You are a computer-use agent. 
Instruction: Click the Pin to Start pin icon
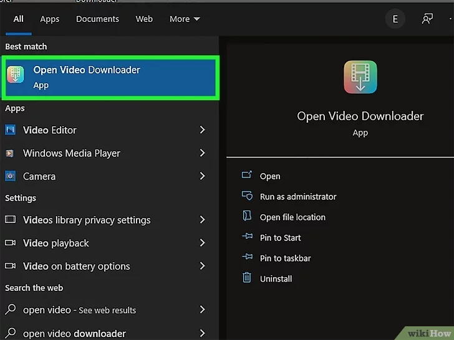coord(247,237)
